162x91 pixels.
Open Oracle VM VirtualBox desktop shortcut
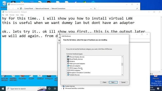click(5, 78)
